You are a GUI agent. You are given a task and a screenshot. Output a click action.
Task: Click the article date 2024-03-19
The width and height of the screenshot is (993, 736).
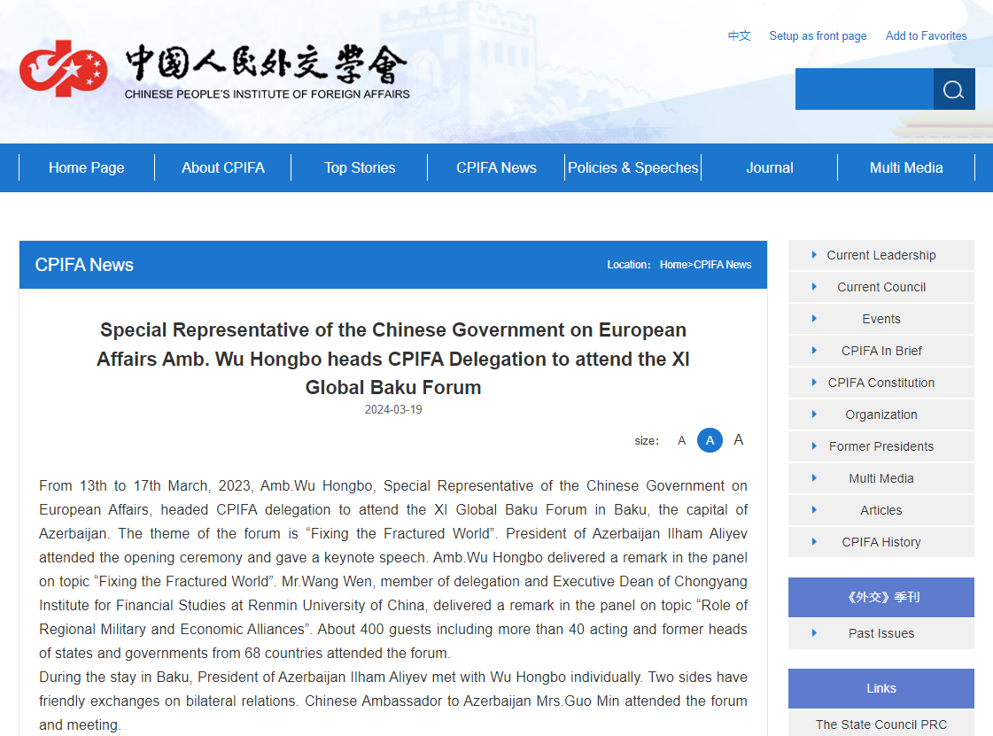coord(393,409)
